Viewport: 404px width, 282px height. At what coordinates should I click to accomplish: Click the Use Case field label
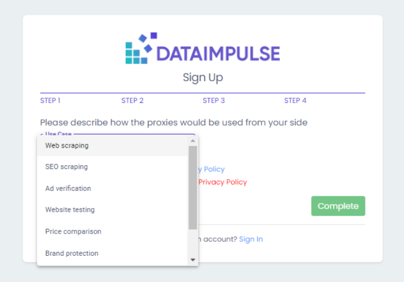[x=58, y=134]
